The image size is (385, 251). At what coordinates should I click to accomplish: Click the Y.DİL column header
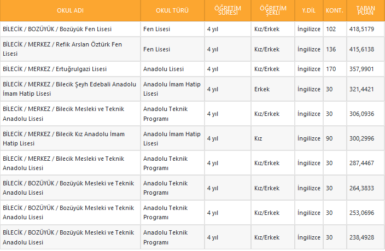(308, 10)
